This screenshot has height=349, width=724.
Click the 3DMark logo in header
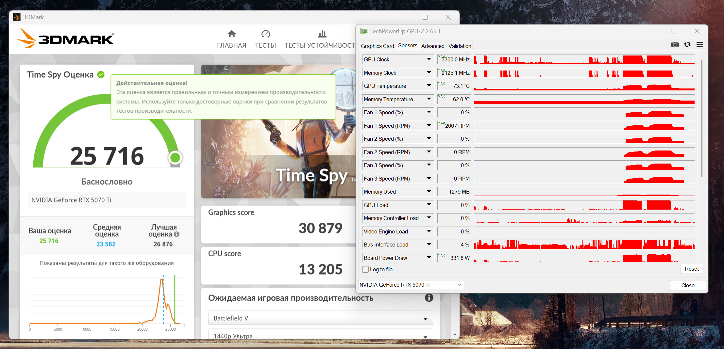tap(65, 39)
